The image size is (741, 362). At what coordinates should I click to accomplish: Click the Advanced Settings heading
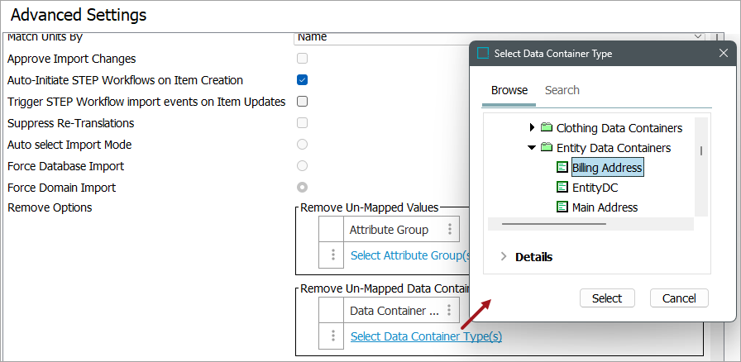(x=79, y=15)
